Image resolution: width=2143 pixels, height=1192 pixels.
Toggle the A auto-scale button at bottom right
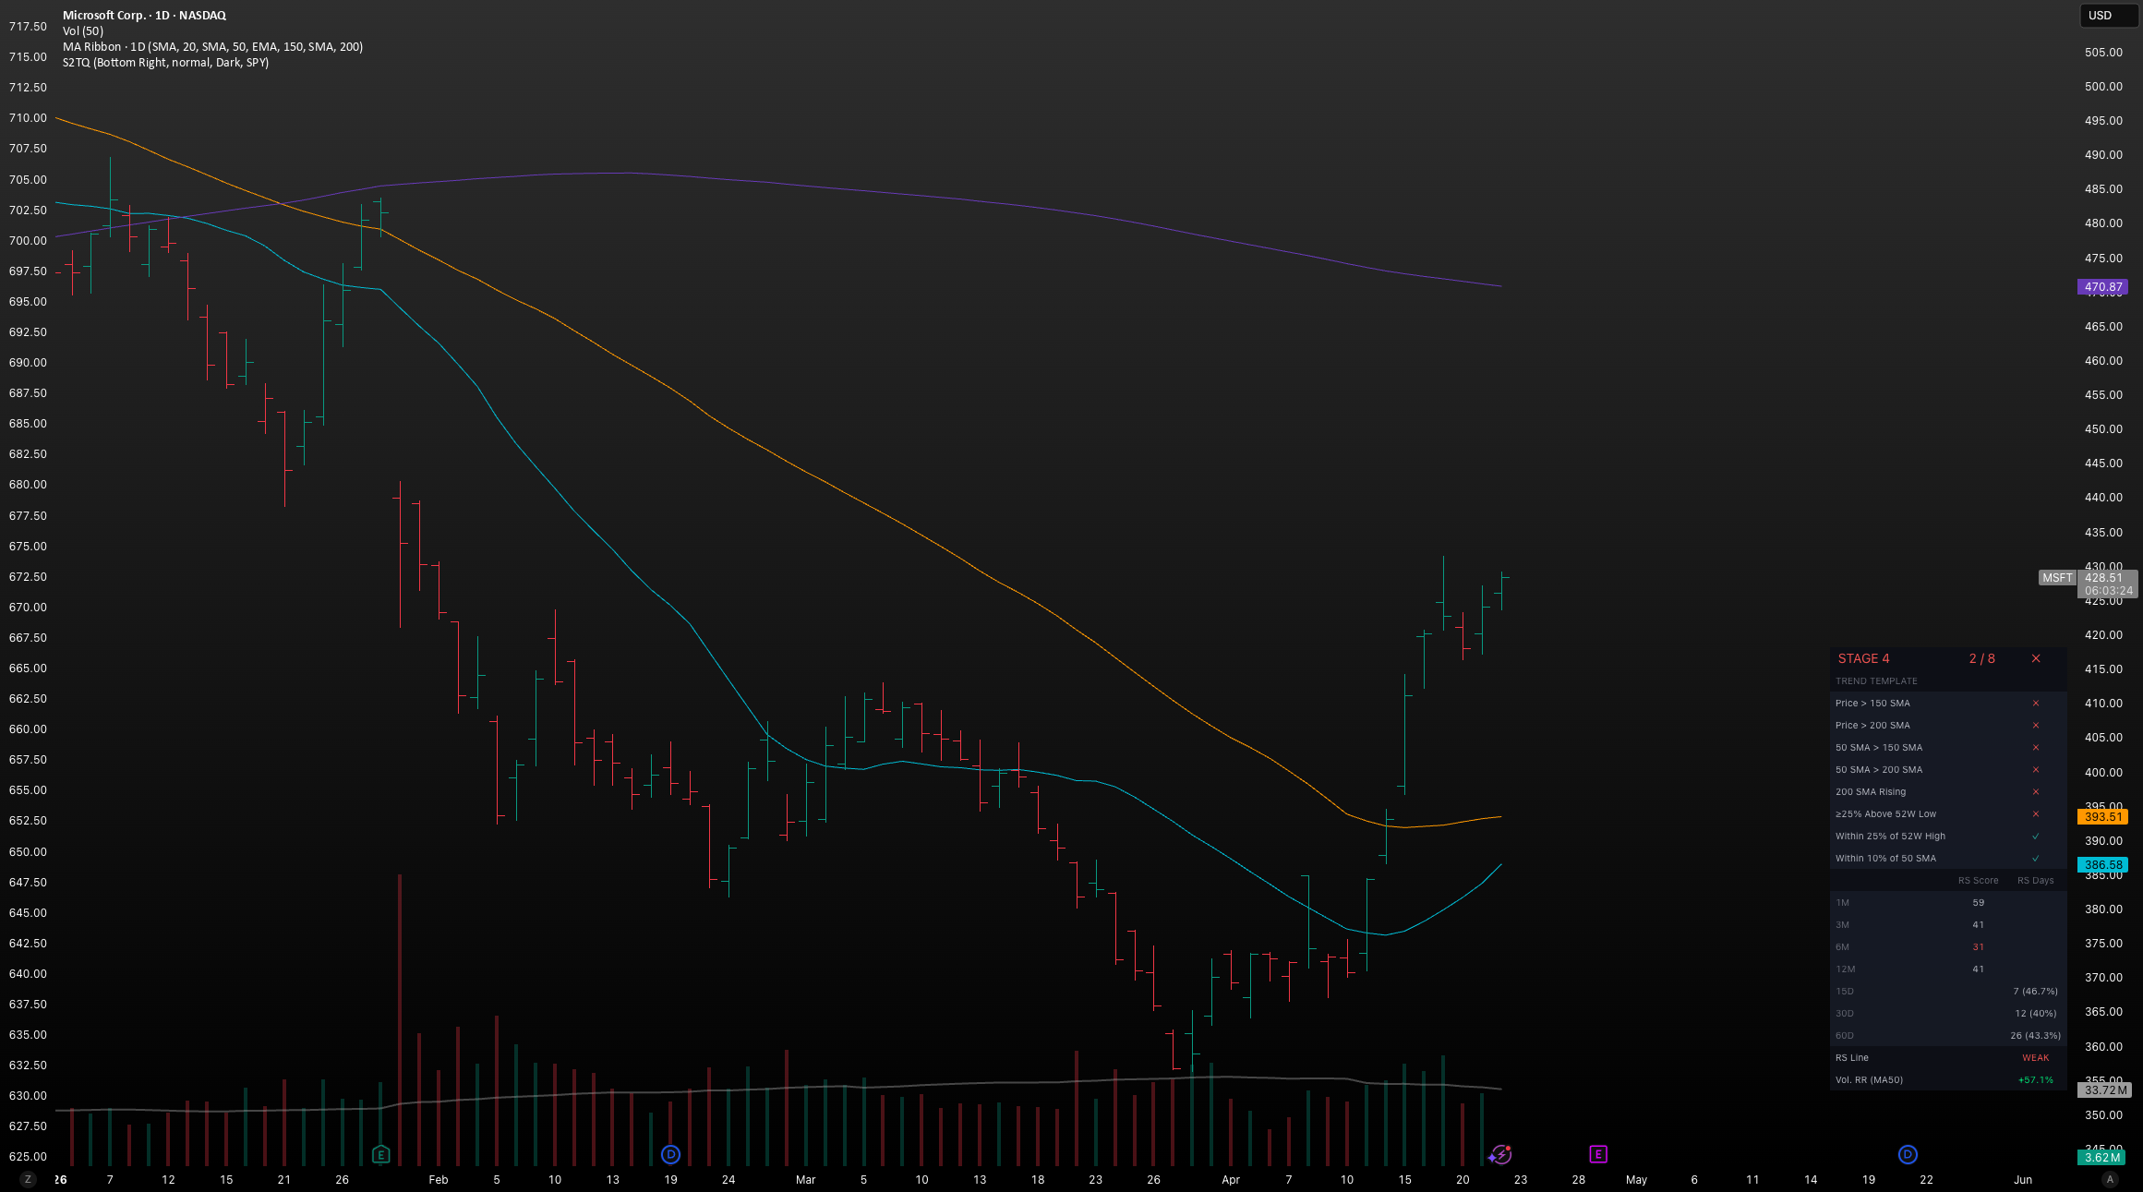click(x=2109, y=1179)
